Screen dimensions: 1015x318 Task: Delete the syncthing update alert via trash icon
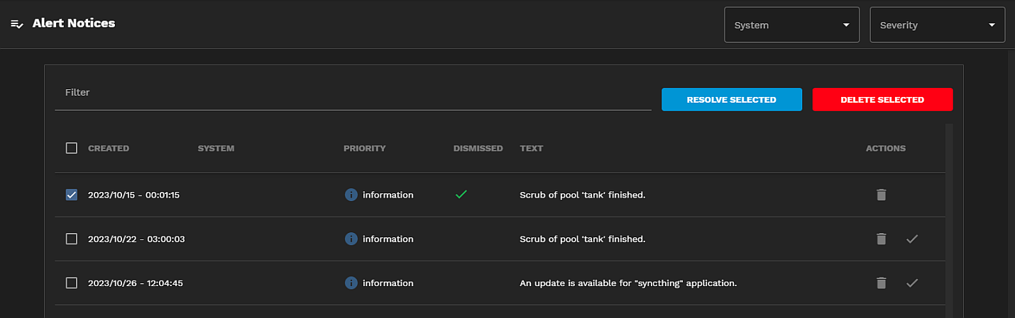881,283
